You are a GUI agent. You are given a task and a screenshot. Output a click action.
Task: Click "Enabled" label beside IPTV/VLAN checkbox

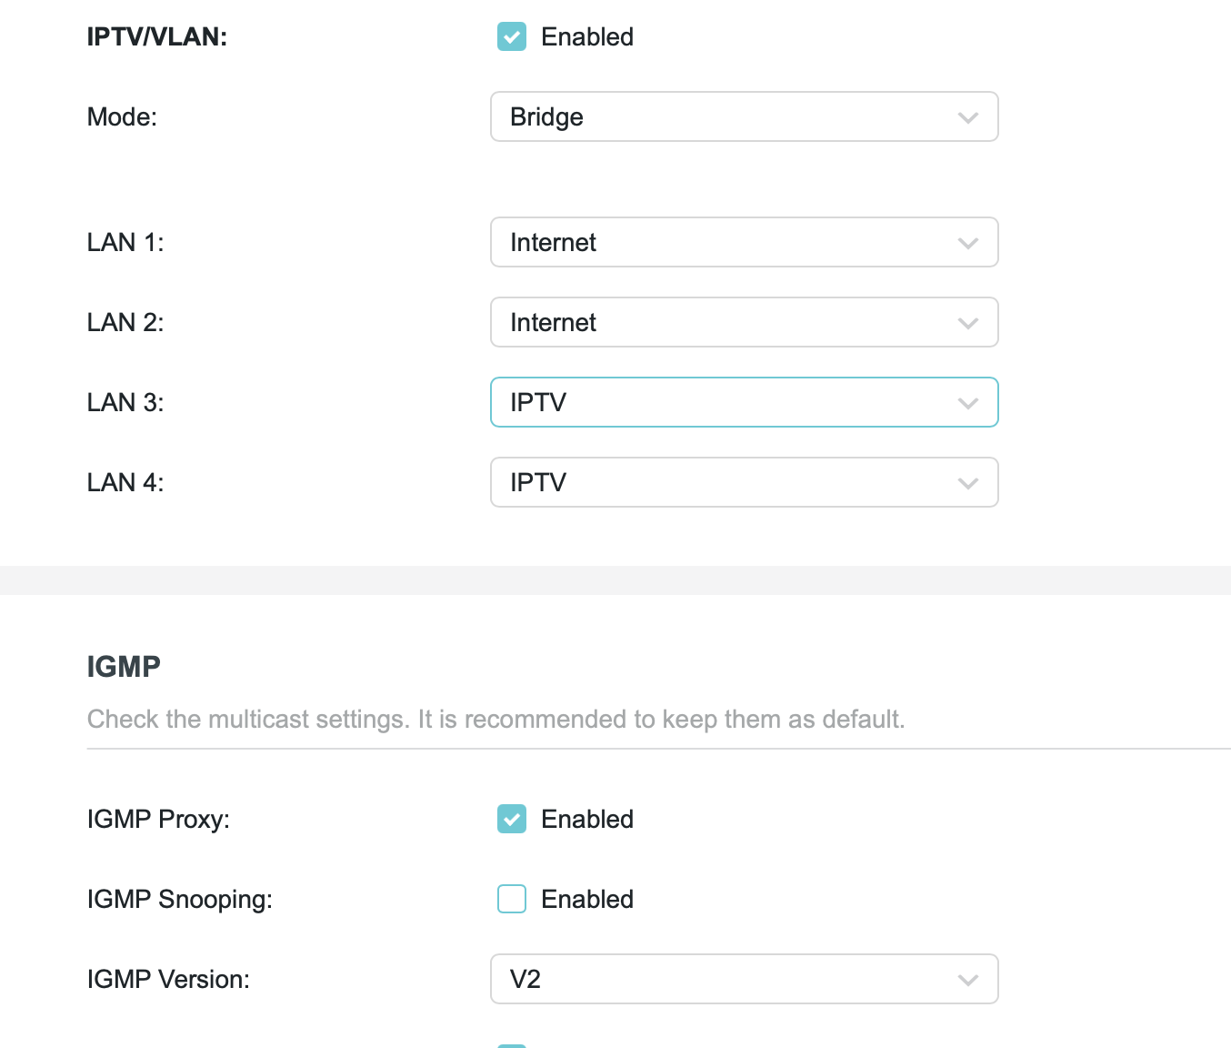pyautogui.click(x=587, y=37)
